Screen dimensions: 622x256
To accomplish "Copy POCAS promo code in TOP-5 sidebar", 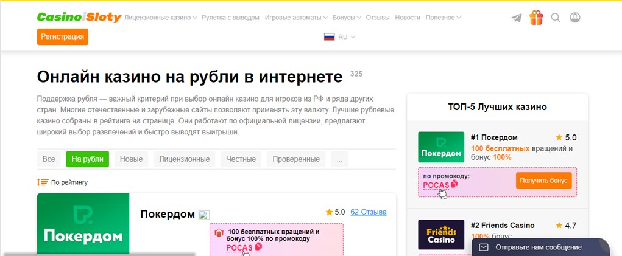I will [x=454, y=184].
